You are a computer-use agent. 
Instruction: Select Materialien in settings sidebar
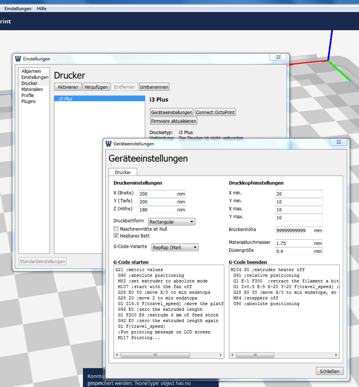pos(32,89)
